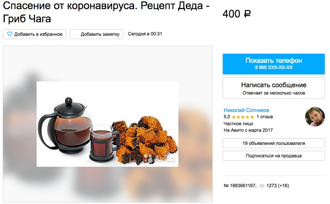Open Николай Сотников seller profile link
This screenshot has height=204, width=330.
pos(246,110)
